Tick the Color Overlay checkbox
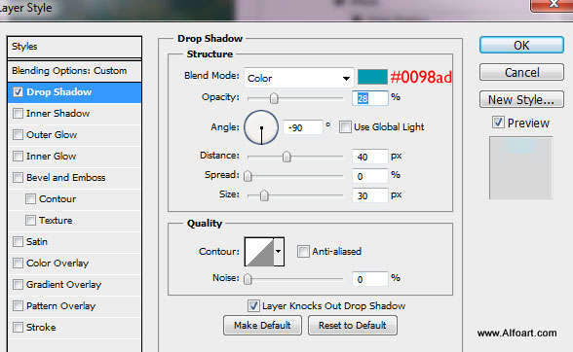 coord(18,264)
